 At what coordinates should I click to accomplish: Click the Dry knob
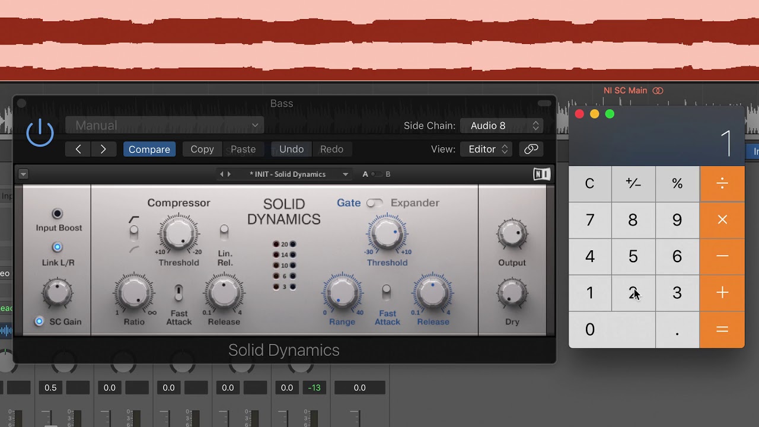coord(512,293)
